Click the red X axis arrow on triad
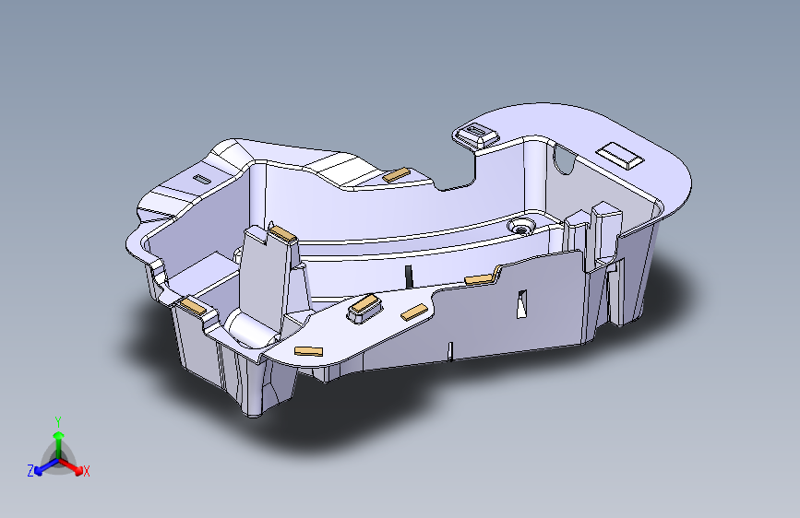800x518 pixels. click(71, 466)
